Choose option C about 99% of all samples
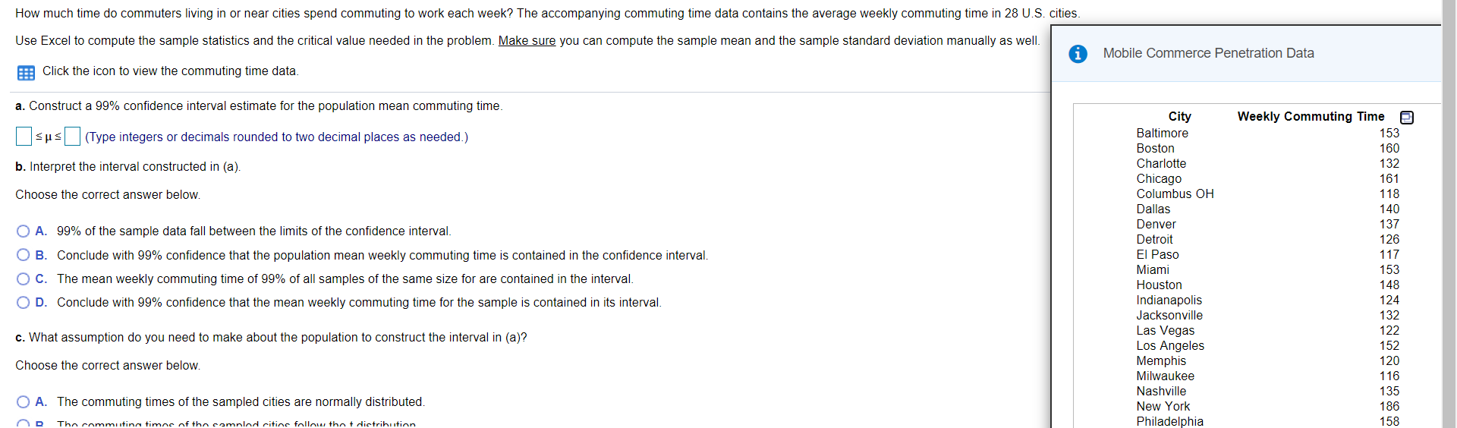This screenshot has height=428, width=1457. pyautogui.click(x=24, y=279)
